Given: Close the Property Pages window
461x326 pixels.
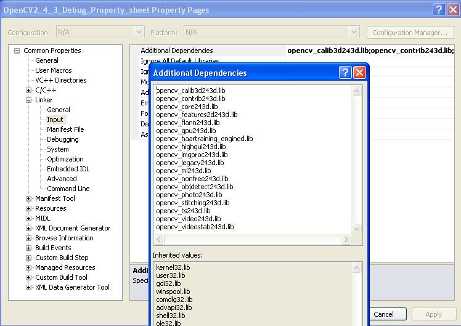Looking at the screenshot, I should pyautogui.click(x=453, y=10).
